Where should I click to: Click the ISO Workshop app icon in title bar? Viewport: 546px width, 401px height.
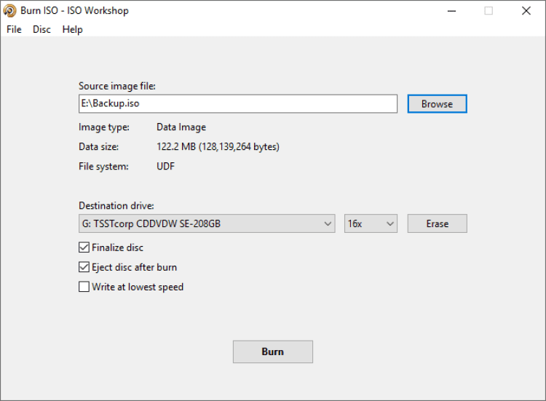tap(10, 11)
